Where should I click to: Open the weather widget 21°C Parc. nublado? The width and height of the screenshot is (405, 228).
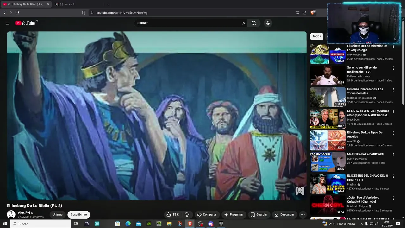coord(339,224)
